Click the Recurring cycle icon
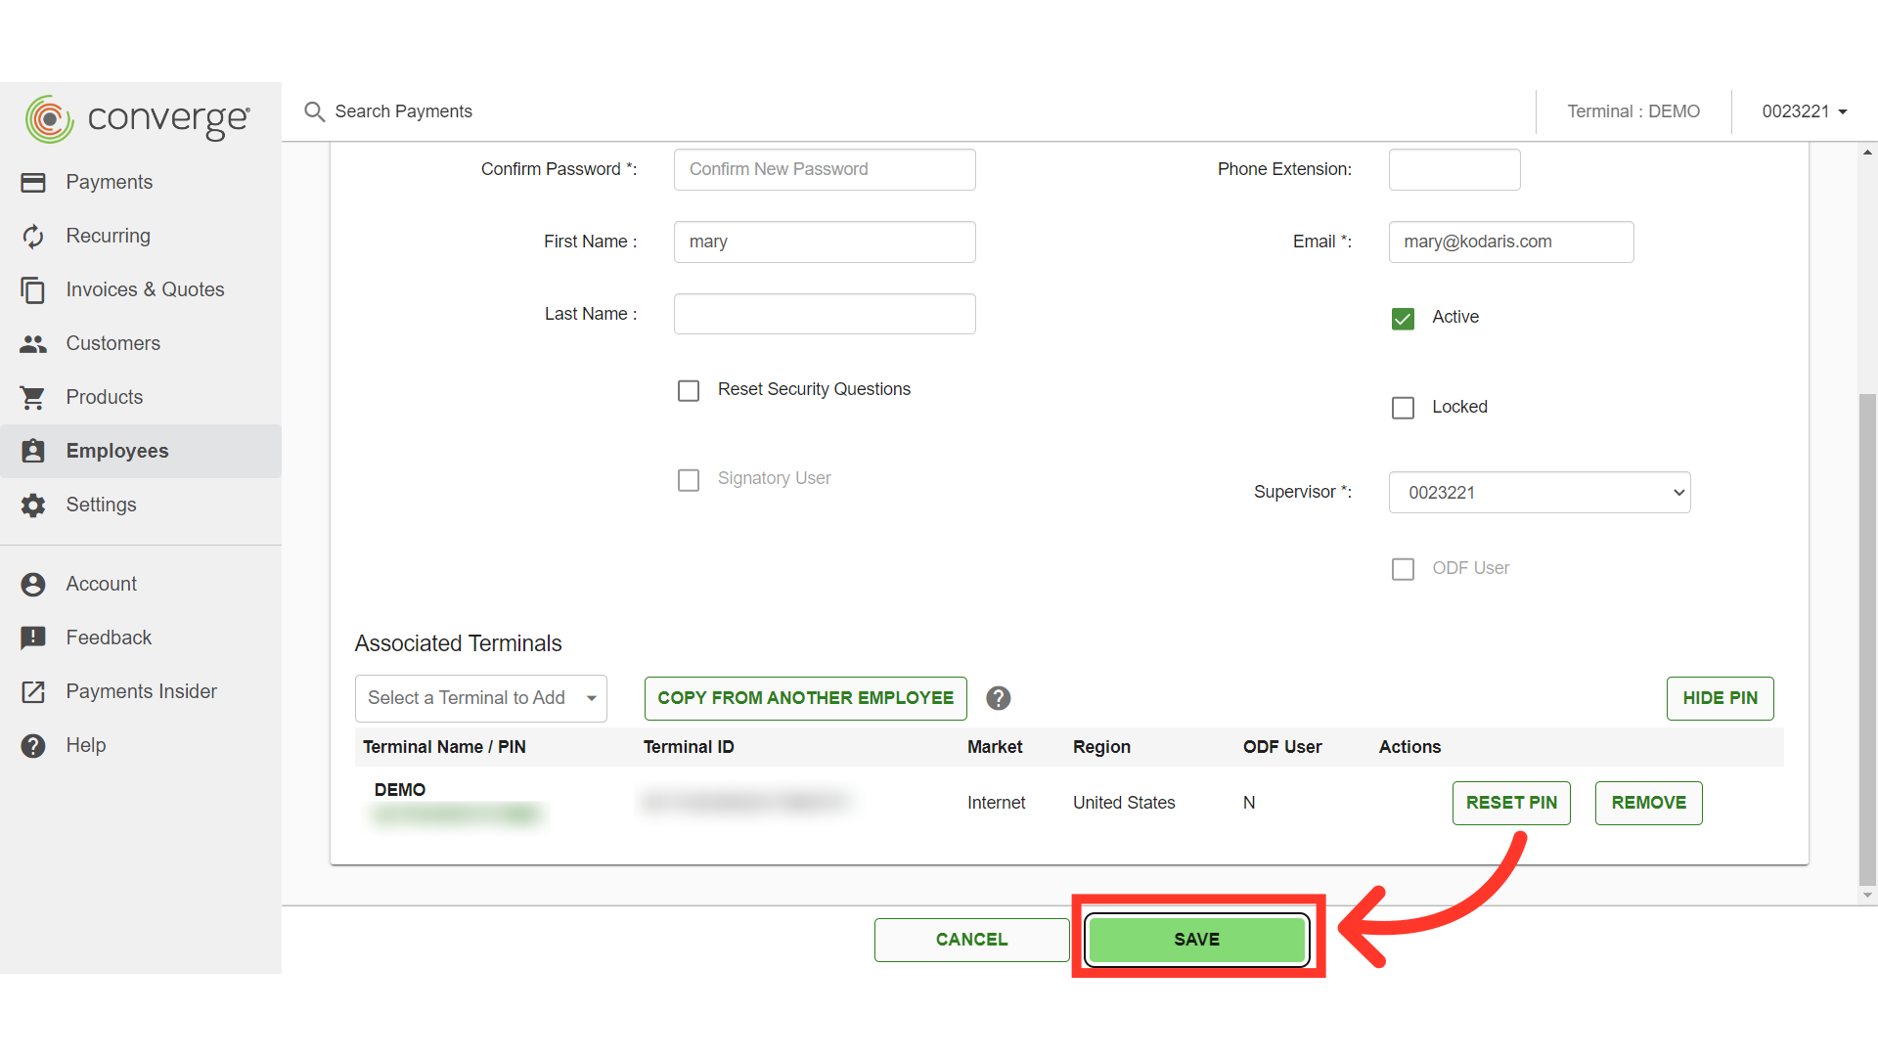Viewport: 1878px width, 1056px height. coord(33,237)
